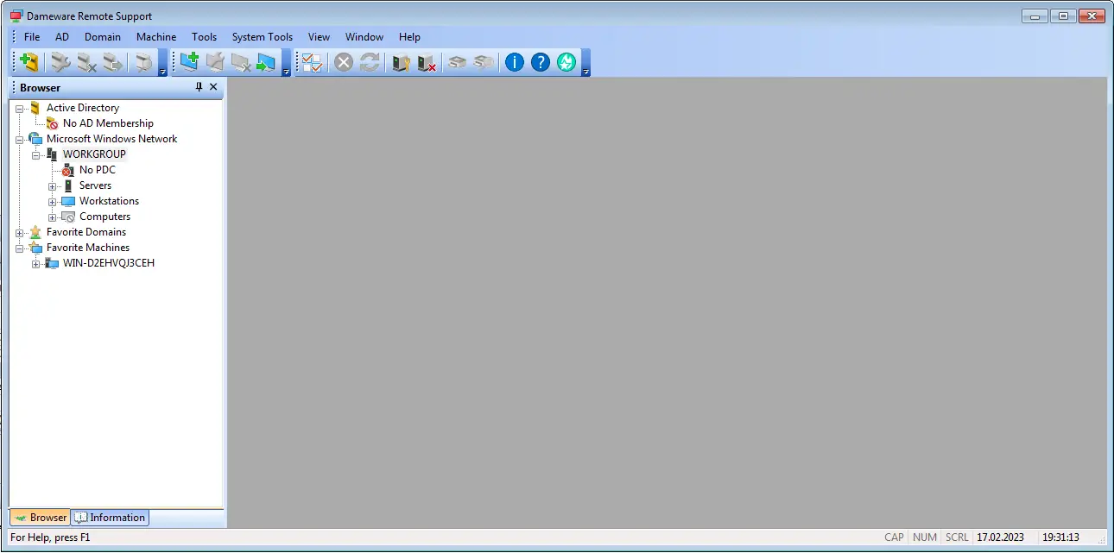Click the Favorite Domains star icon

[35, 232]
